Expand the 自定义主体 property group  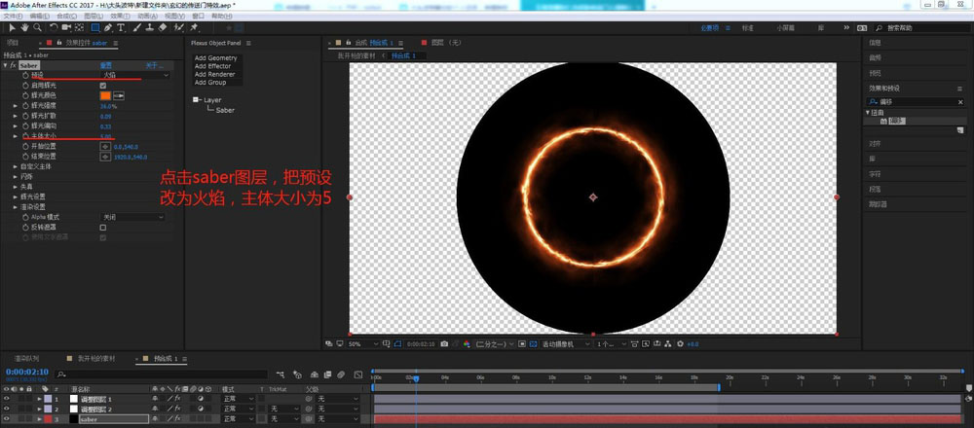[x=15, y=166]
